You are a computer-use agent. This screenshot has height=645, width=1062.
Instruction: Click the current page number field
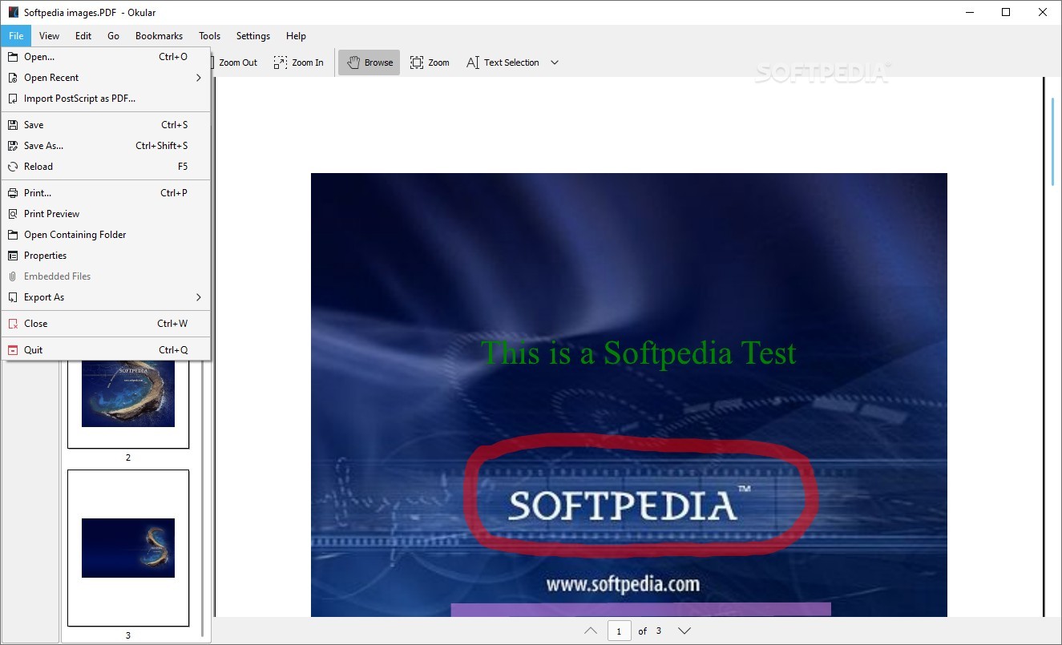pyautogui.click(x=619, y=631)
